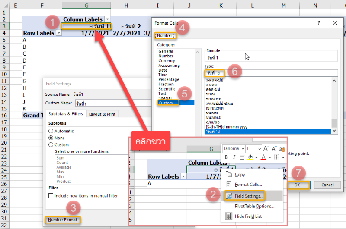This screenshot has width=346, height=229.
Task: Click the Italic icon in mini toolbar
Action: tap(234, 157)
